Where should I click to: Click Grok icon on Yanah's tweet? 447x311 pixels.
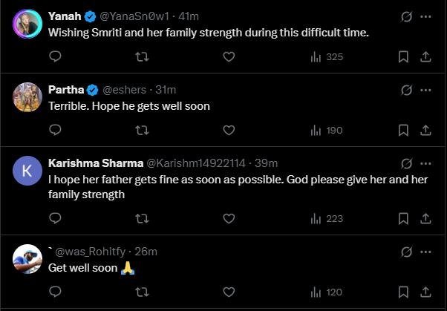coord(406,16)
